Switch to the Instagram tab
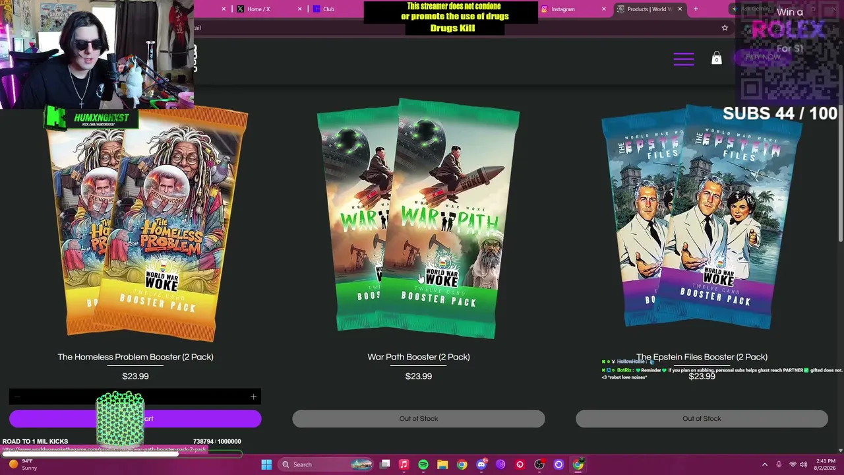Screen dimensions: 844x475 click(570, 9)
